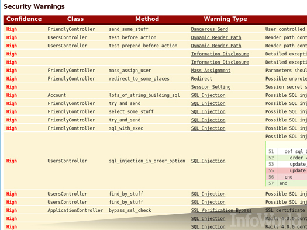Image resolution: width=307 pixels, height=230 pixels.
Task: Click Dynamic Render Path link for test_before_action
Action: coord(216,37)
